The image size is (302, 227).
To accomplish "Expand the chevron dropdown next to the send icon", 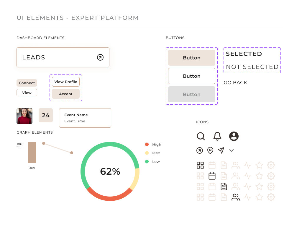I will coord(232,150).
